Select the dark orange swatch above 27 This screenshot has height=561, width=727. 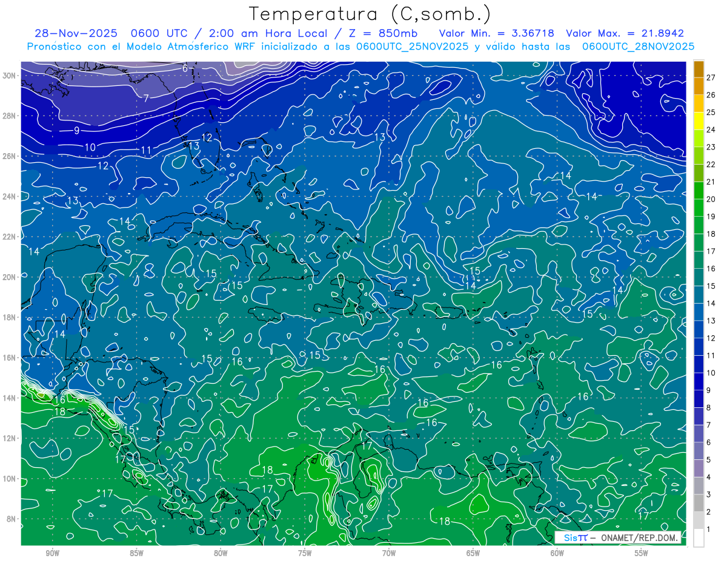pyautogui.click(x=699, y=68)
